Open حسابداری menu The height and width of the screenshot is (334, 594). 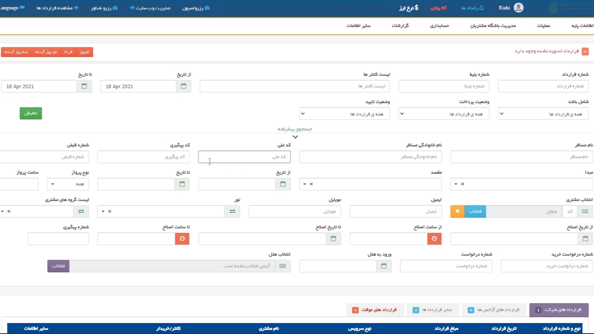click(439, 26)
